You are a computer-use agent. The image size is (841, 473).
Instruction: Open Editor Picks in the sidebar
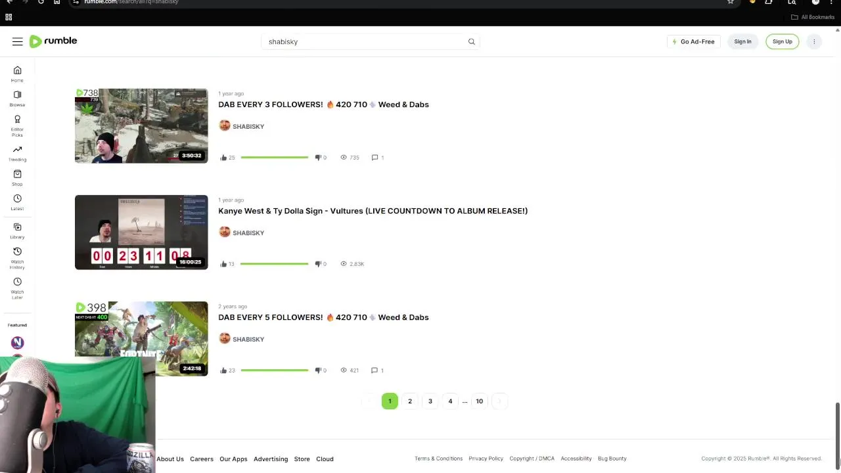pyautogui.click(x=17, y=125)
